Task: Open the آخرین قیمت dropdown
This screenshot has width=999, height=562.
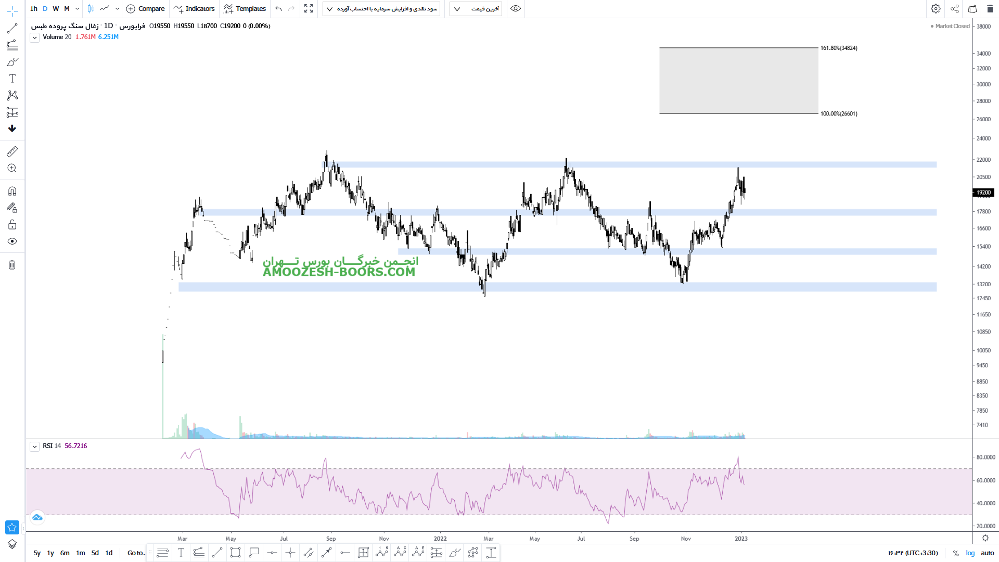Action: click(x=476, y=9)
